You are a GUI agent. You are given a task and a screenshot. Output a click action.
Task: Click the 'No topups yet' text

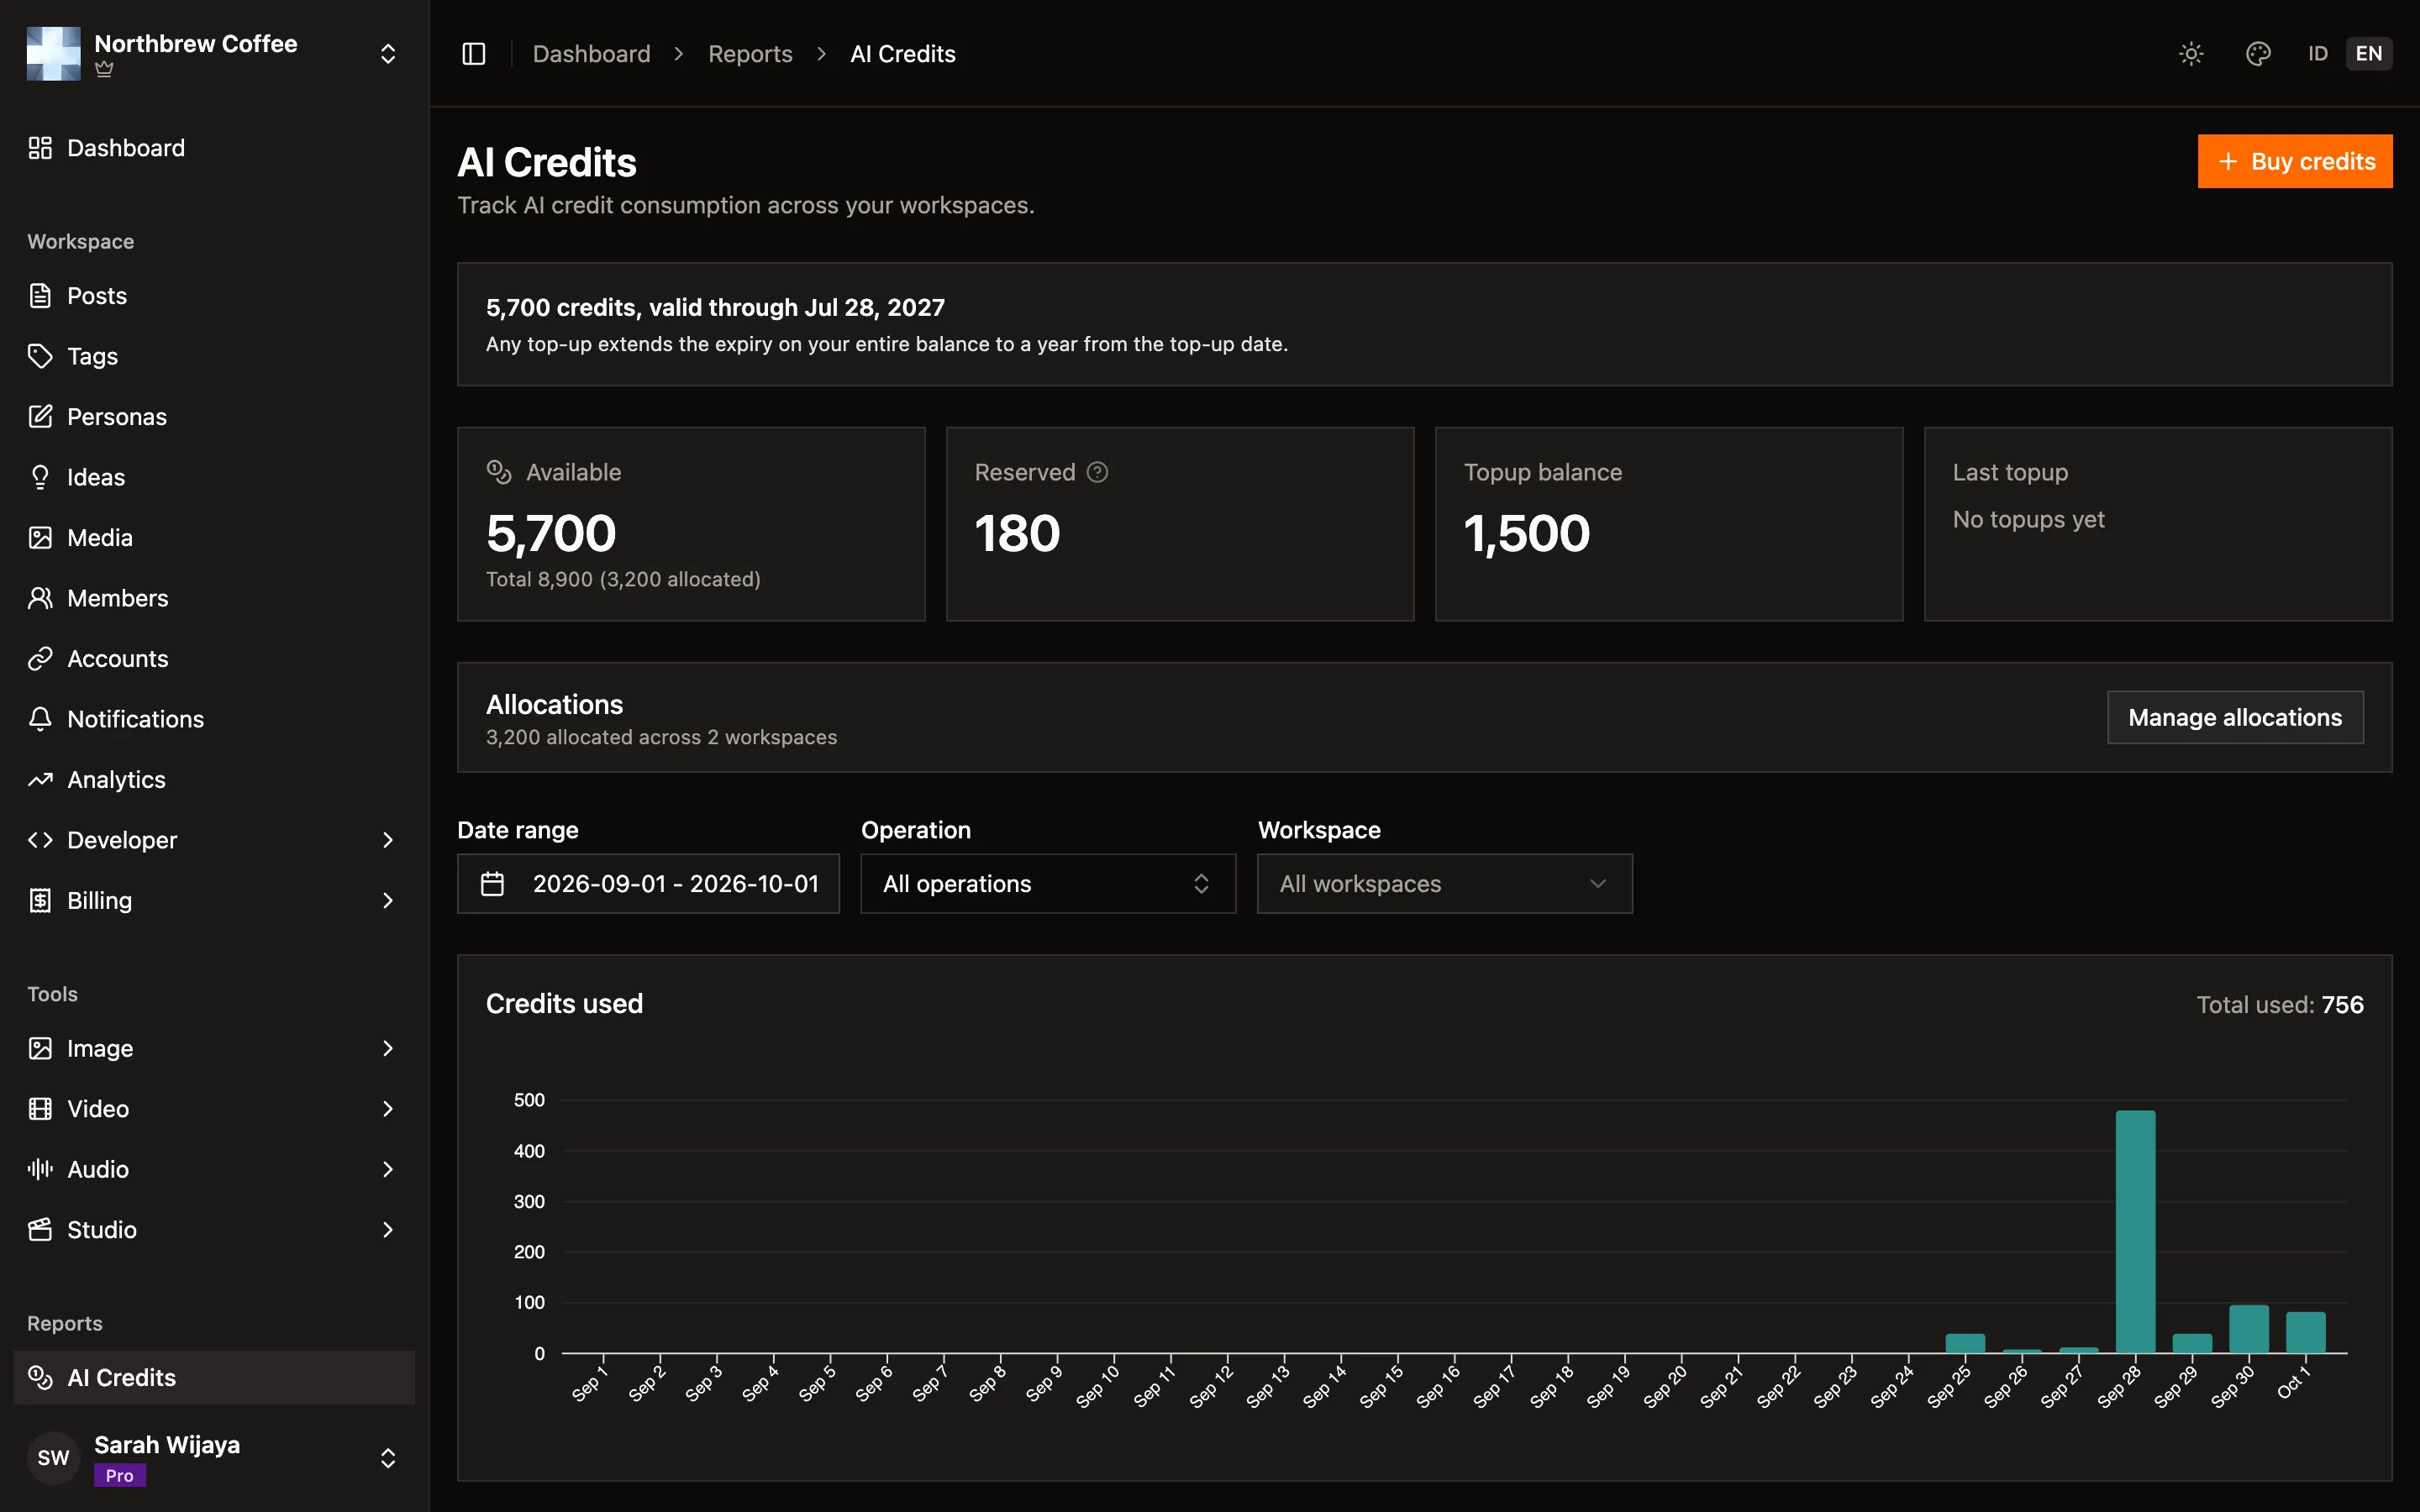[2028, 519]
